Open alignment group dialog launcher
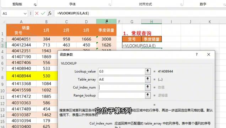The width and height of the screenshot is (226, 128). click(x=181, y=5)
